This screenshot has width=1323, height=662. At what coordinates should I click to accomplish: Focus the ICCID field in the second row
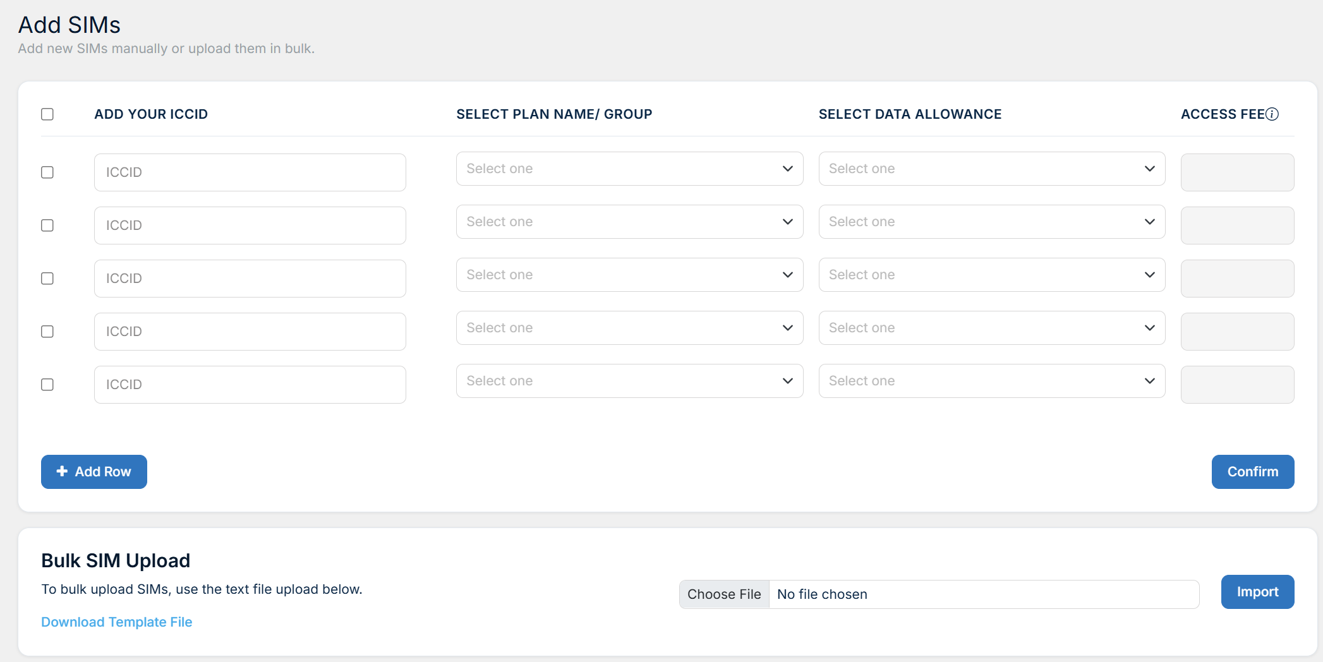[250, 226]
